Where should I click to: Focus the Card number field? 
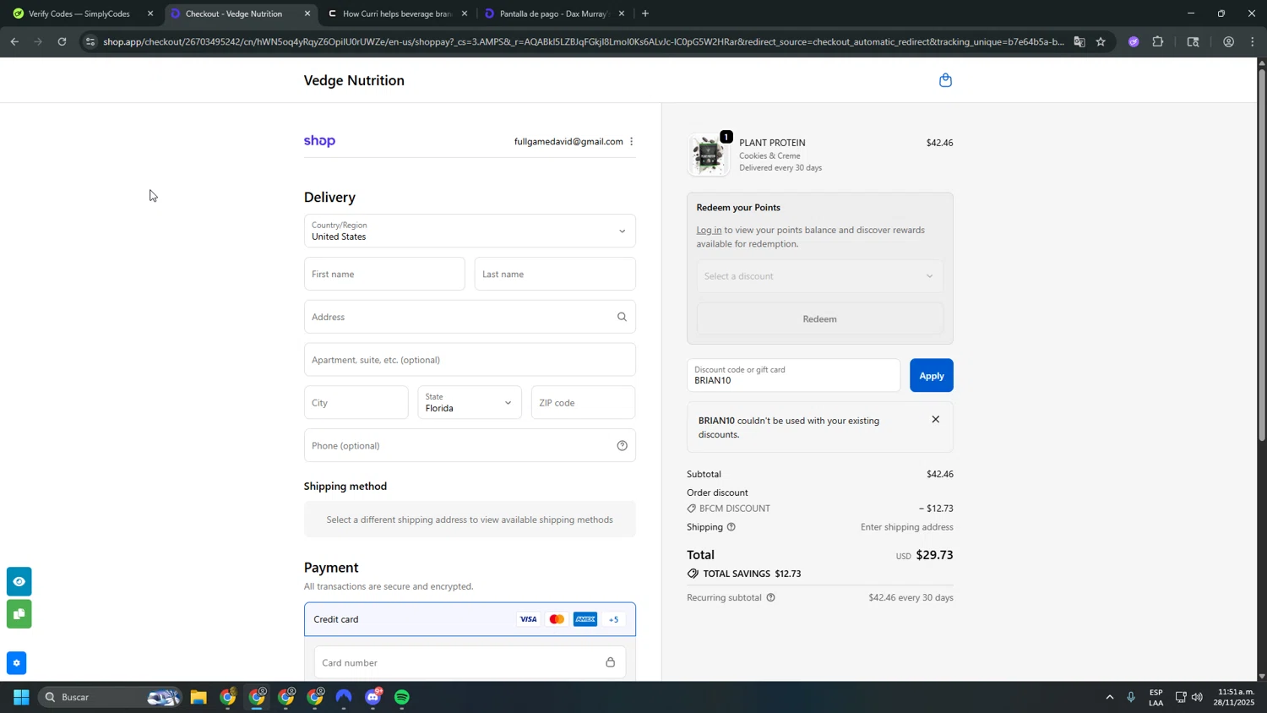click(x=470, y=662)
